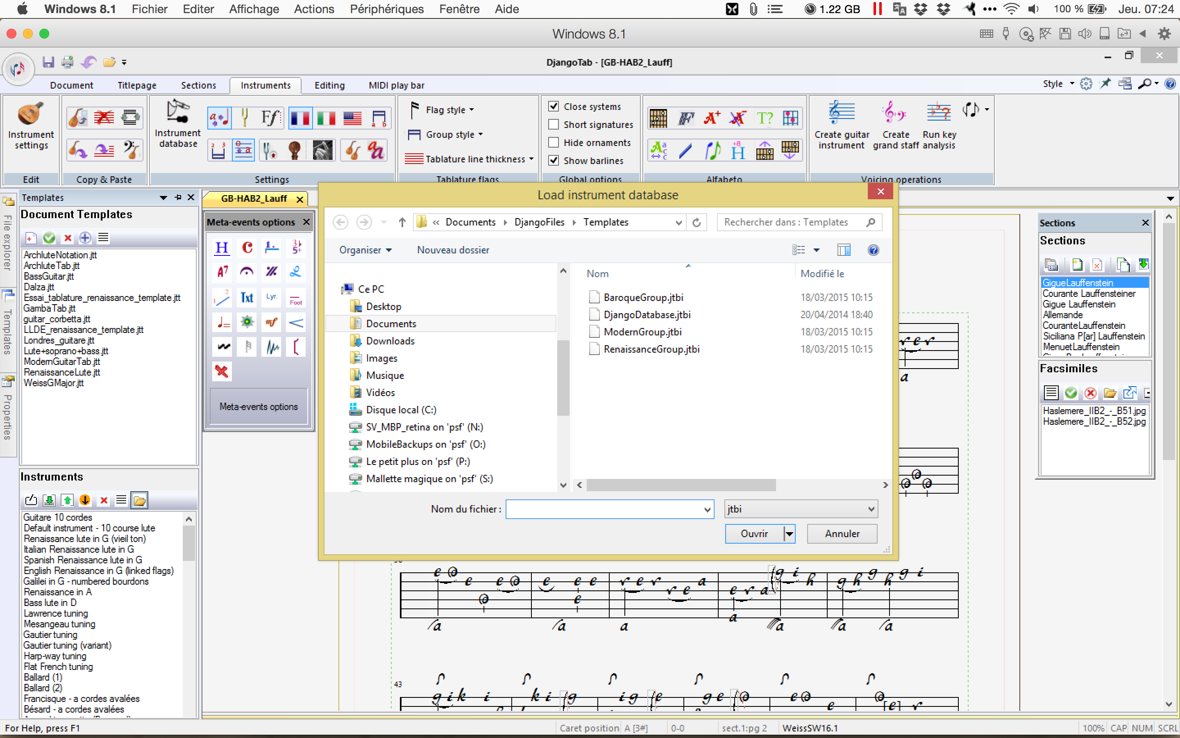Open the Périphériques menu
Screen dimensions: 1180x738
point(387,9)
